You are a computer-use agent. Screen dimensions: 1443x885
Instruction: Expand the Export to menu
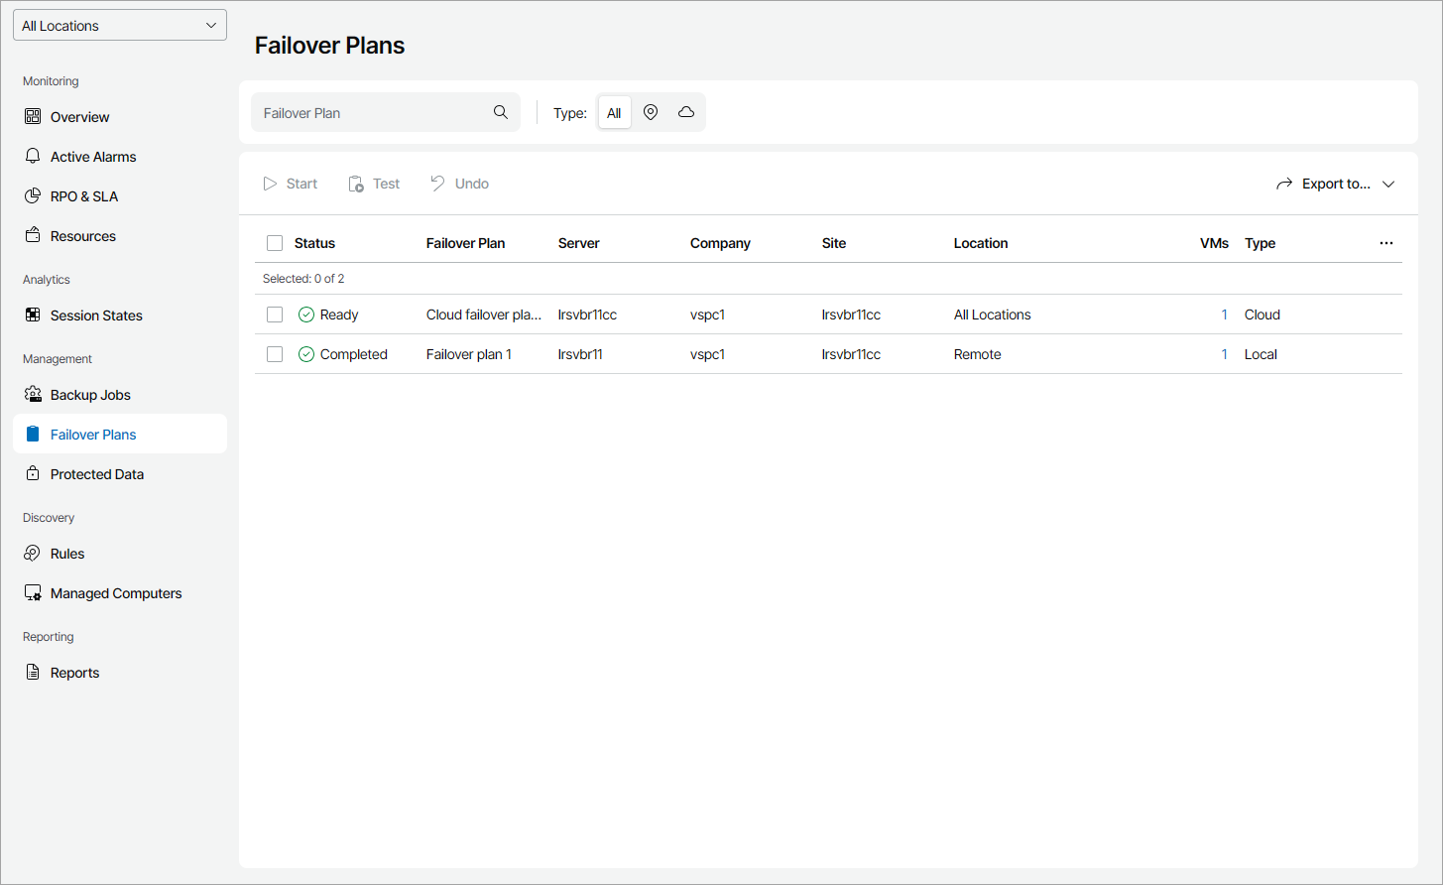1336,184
